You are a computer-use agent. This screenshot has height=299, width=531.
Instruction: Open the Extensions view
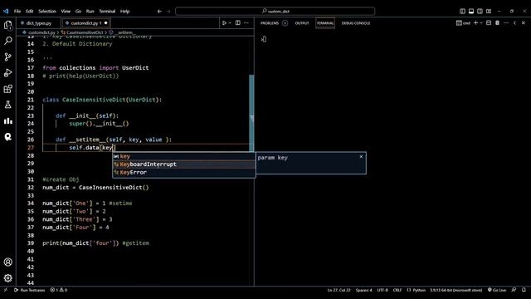point(7,89)
